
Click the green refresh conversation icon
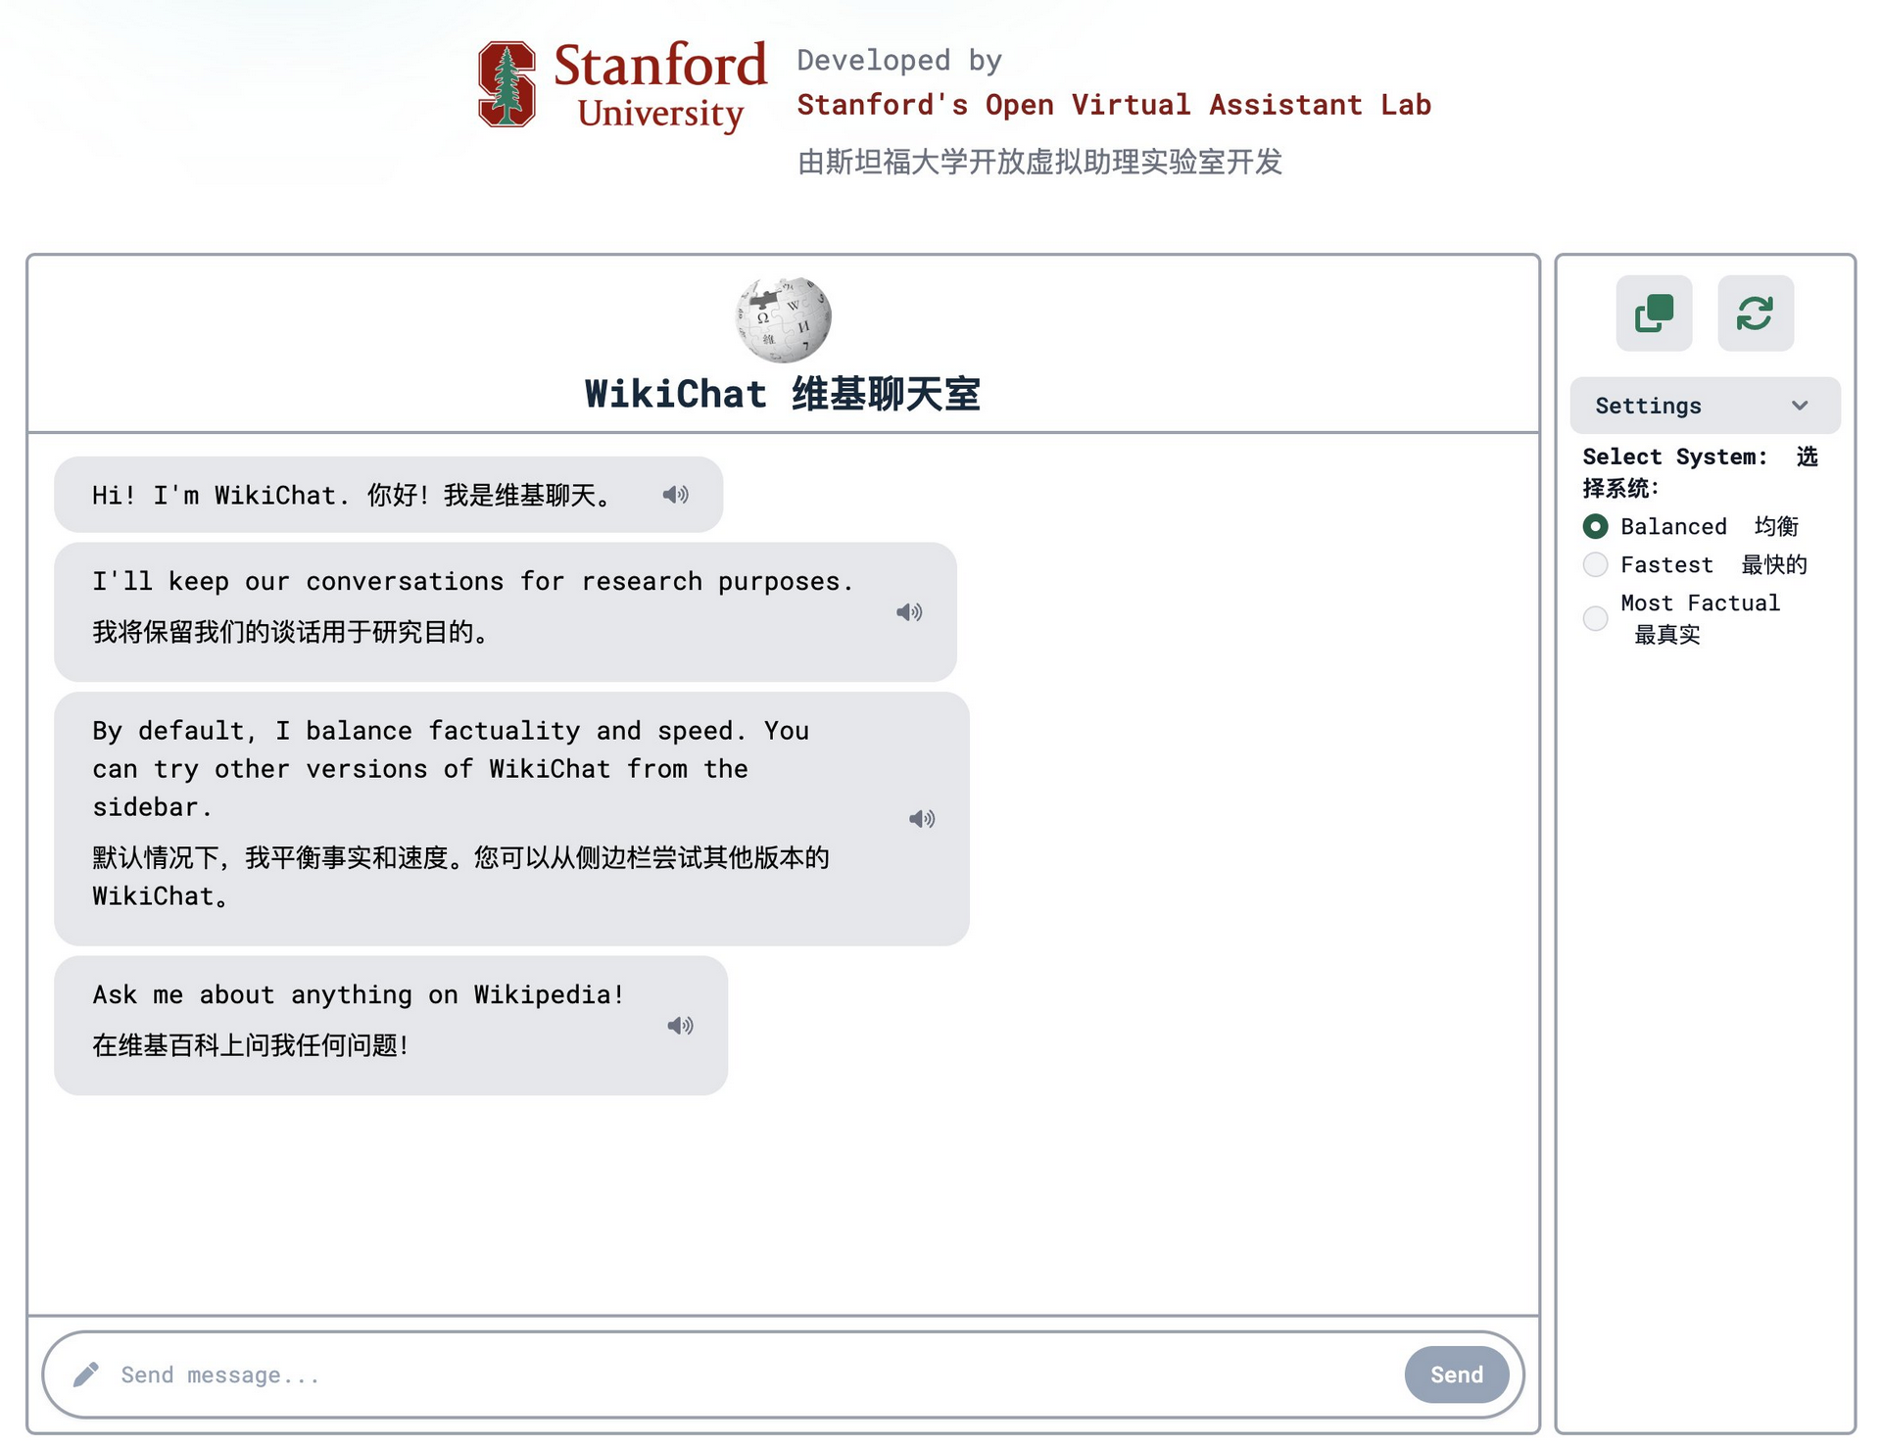[1755, 314]
